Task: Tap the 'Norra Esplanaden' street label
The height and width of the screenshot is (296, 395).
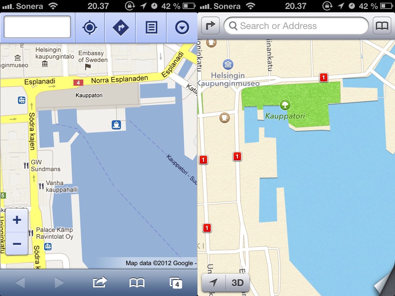Action: (x=120, y=80)
